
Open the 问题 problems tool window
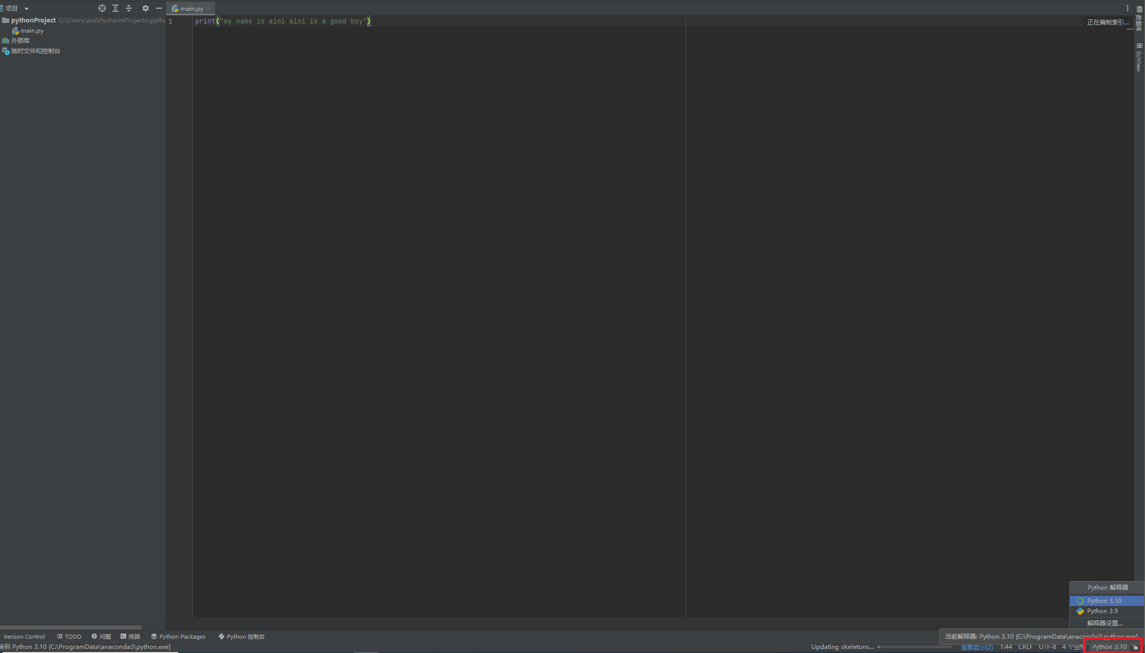(101, 637)
